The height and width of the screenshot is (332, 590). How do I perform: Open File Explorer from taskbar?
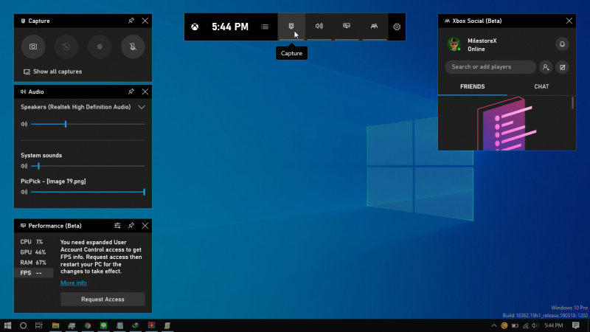point(56,325)
